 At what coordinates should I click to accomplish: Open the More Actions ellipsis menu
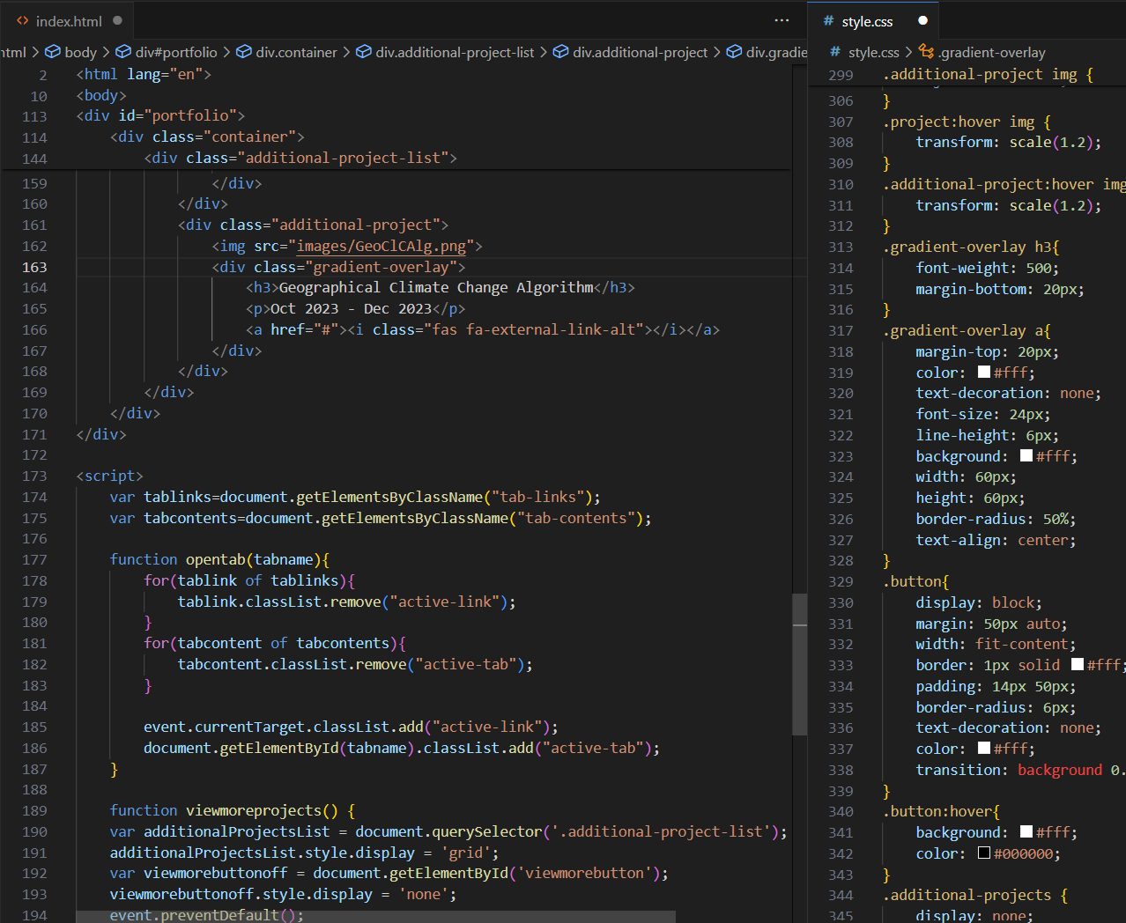pos(782,20)
